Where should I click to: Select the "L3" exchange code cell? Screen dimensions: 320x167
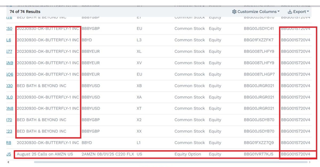(x=139, y=40)
